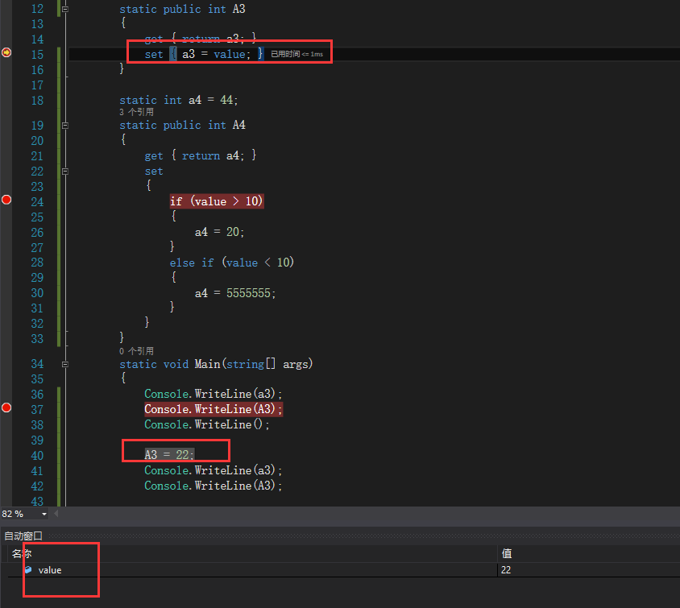
Task: Click the 名称 column header in Autos window
Action: [20, 553]
